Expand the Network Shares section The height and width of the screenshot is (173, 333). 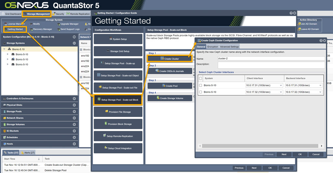click(74, 118)
